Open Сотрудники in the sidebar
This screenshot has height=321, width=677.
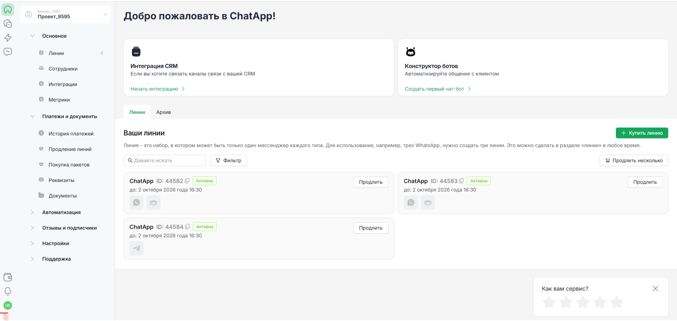pos(63,69)
